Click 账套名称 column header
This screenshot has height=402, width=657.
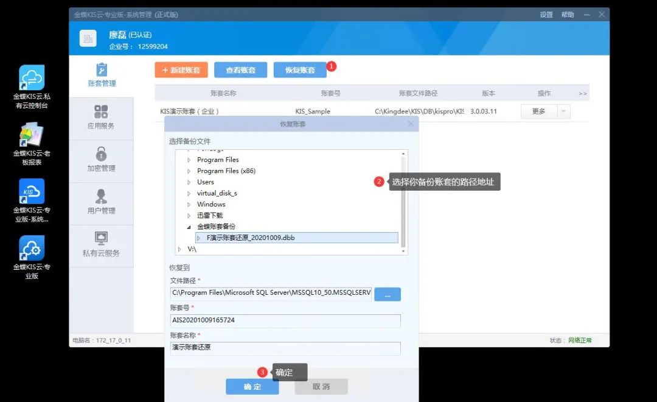tap(223, 93)
